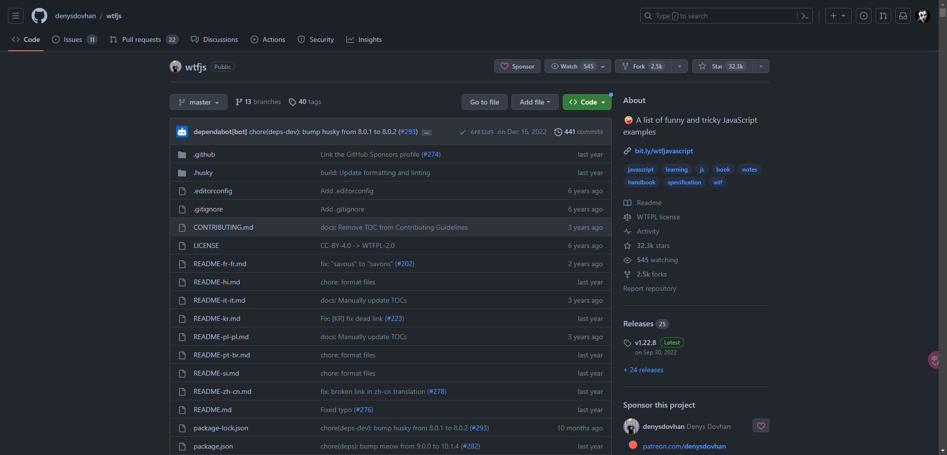Click the pulse icon next to Activity
Viewport: 947px width, 455px height.
[627, 231]
